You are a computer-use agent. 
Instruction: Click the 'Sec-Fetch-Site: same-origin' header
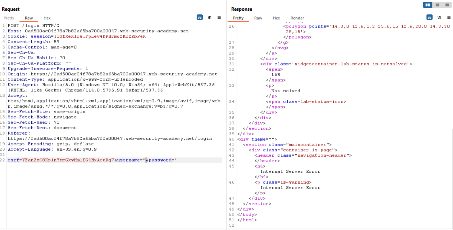47,112
